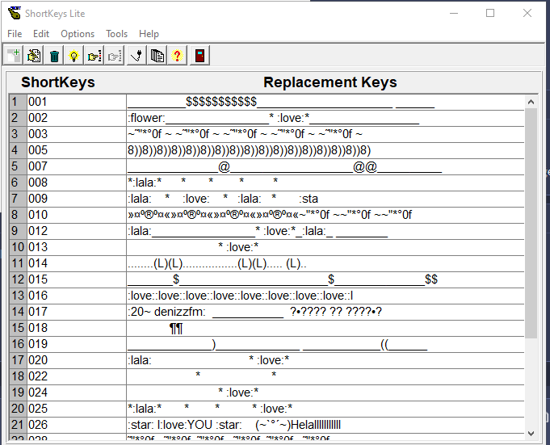Image resolution: width=550 pixels, height=445 pixels.
Task: Click the scroll down arrow of the list
Action: coord(531,432)
